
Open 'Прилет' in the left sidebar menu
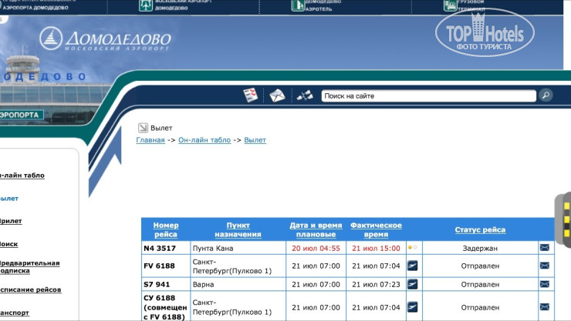click(x=11, y=221)
